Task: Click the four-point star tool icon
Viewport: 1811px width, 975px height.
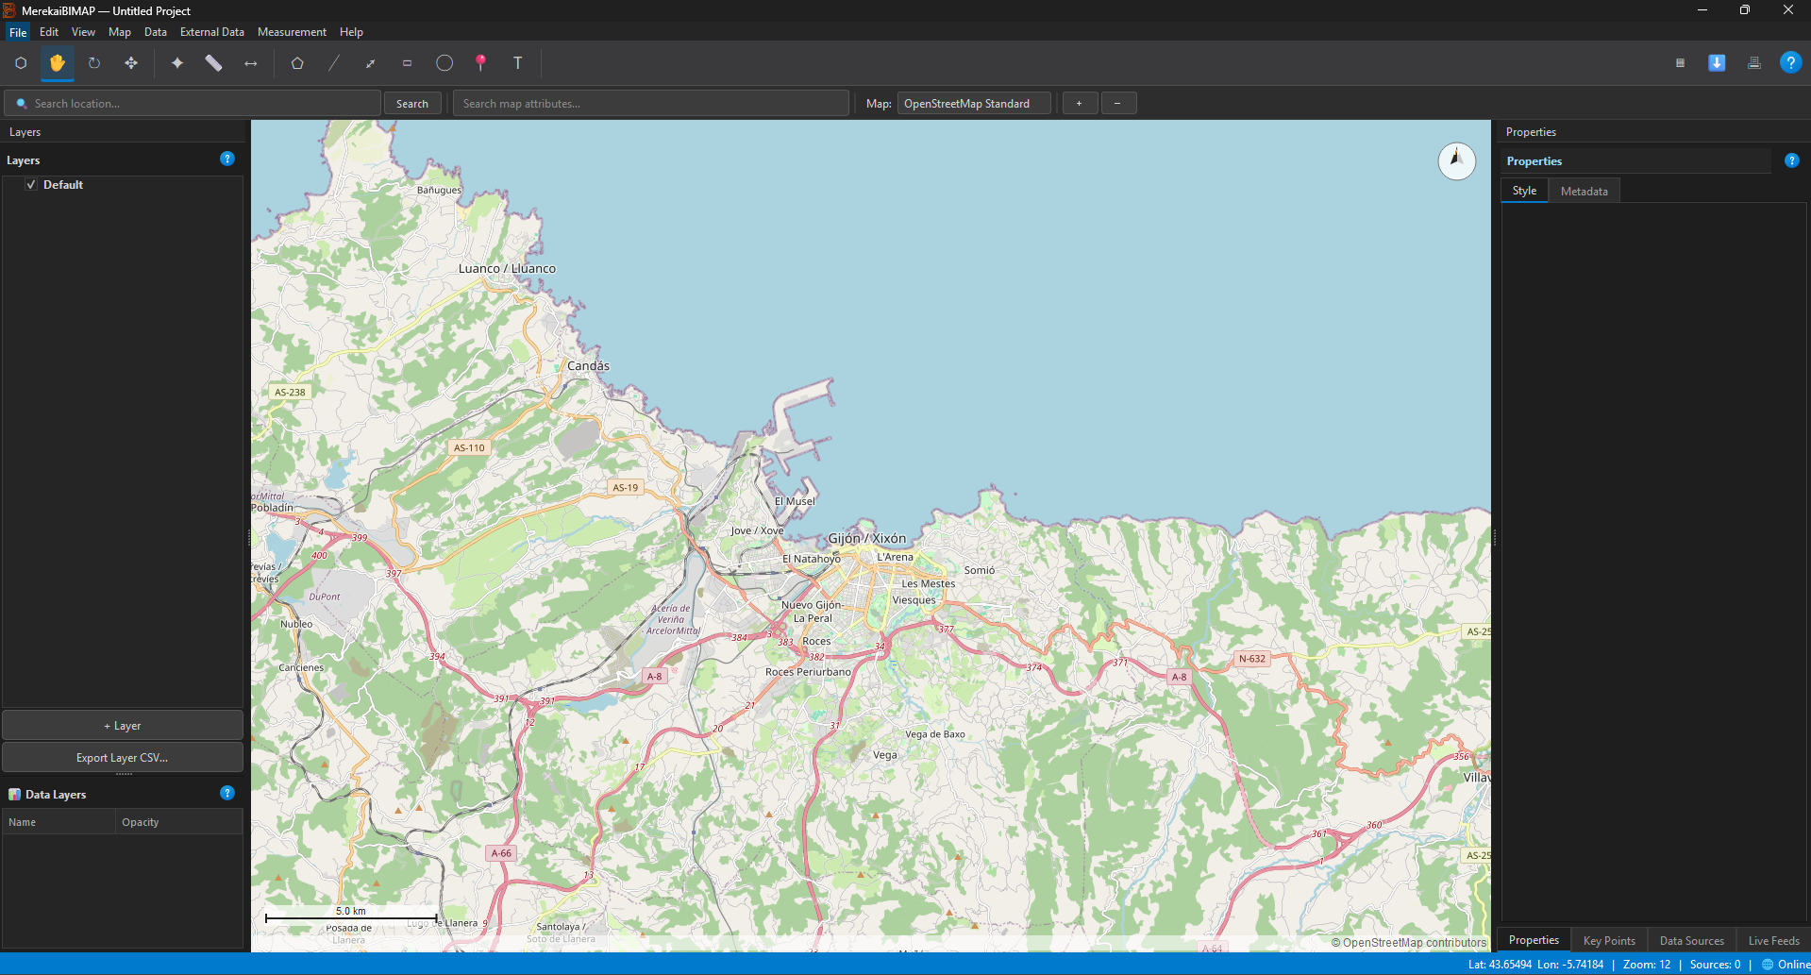Action: (176, 63)
